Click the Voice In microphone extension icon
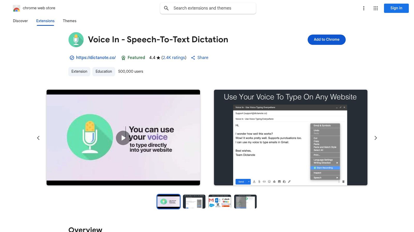414x232 pixels. pyautogui.click(x=76, y=40)
